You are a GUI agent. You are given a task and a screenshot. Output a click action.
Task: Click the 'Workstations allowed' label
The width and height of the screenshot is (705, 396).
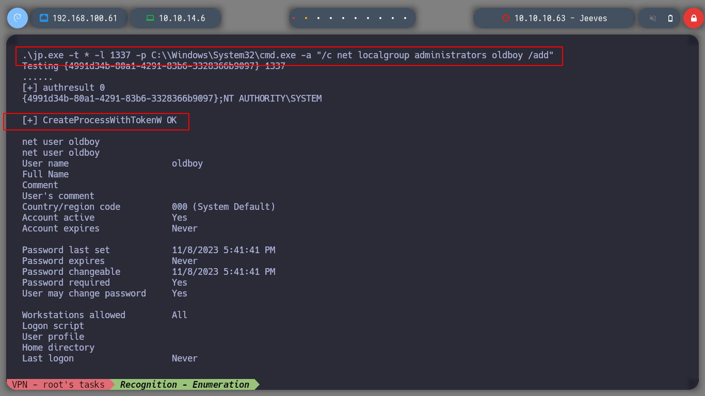(x=74, y=315)
